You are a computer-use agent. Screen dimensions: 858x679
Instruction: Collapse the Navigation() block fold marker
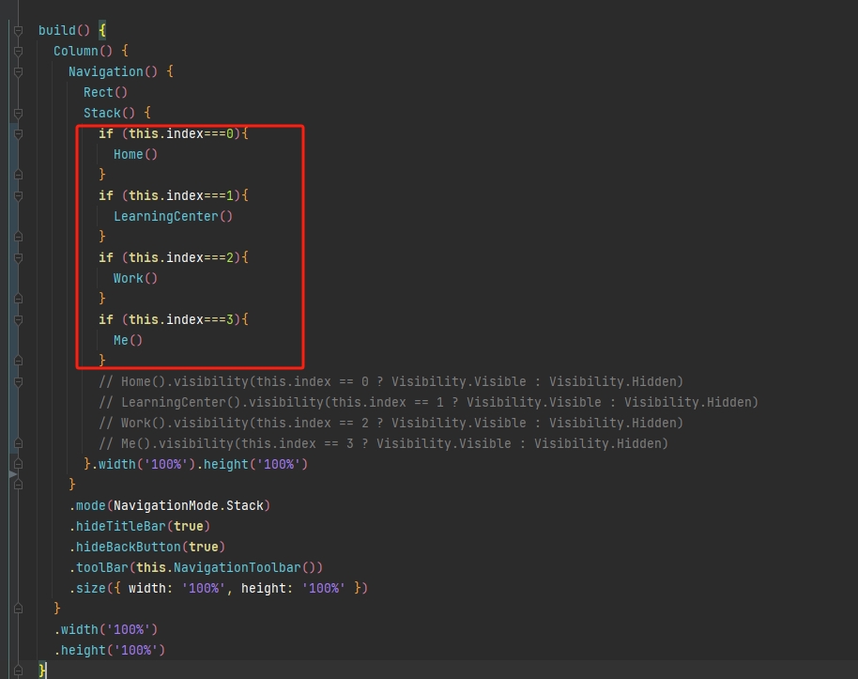click(x=18, y=71)
